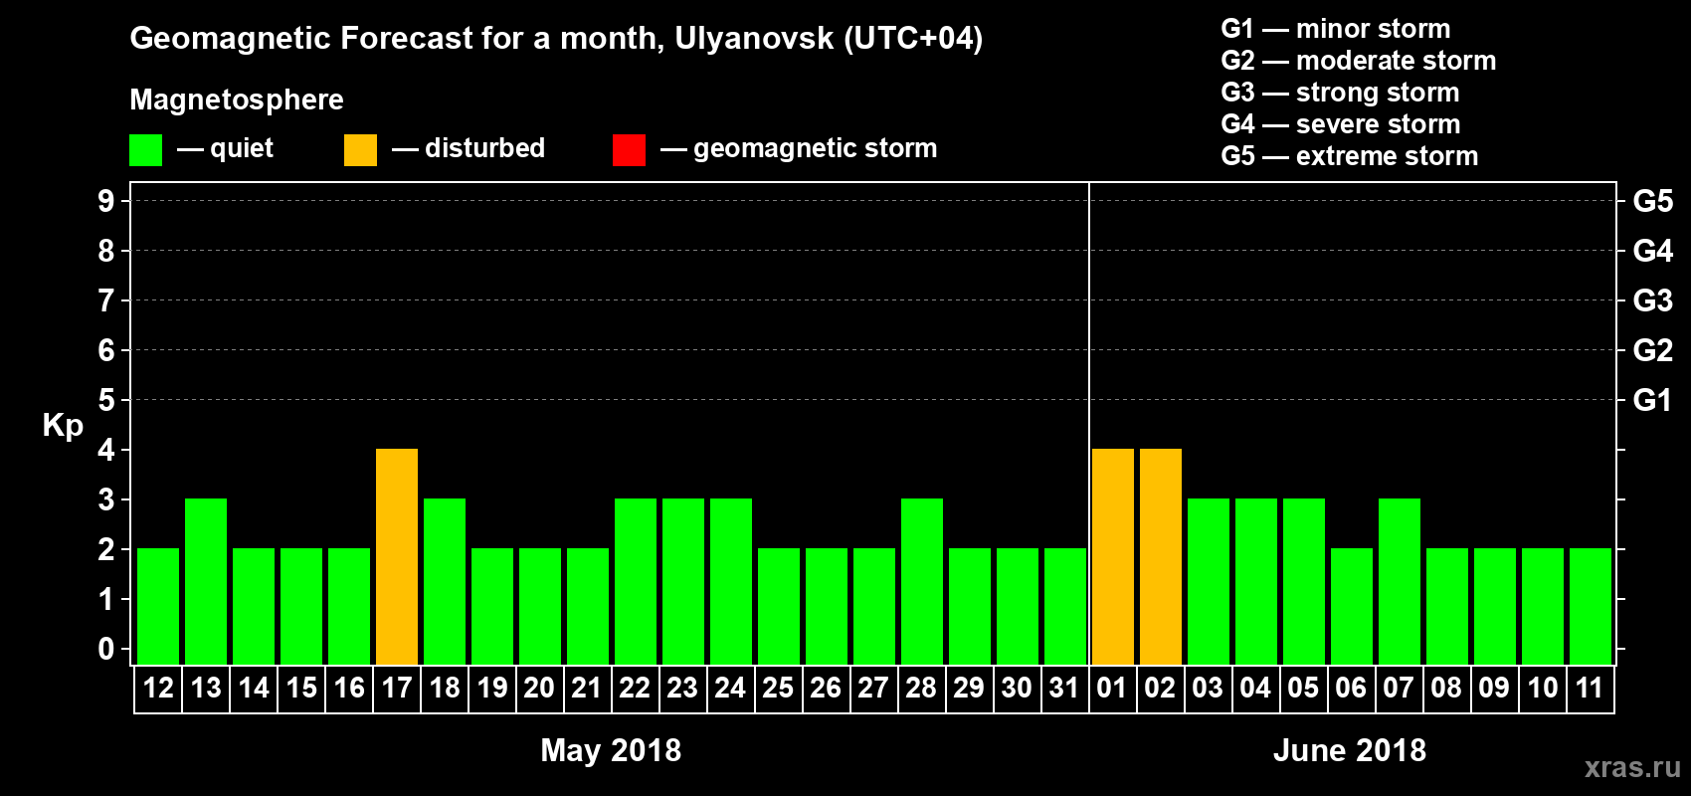
Task: Click the May 2018 month label
Action: pyautogui.click(x=611, y=750)
